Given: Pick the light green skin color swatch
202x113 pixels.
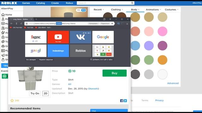Looking at the screenshot, I should click(x=149, y=60).
